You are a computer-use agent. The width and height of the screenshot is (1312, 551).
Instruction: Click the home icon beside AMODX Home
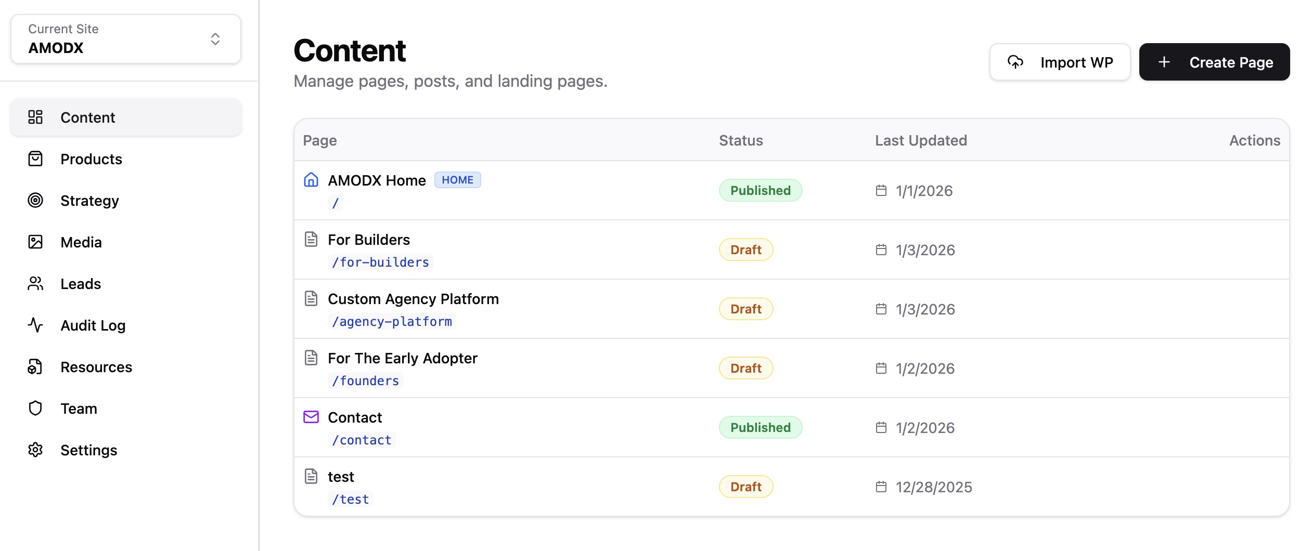click(x=311, y=180)
